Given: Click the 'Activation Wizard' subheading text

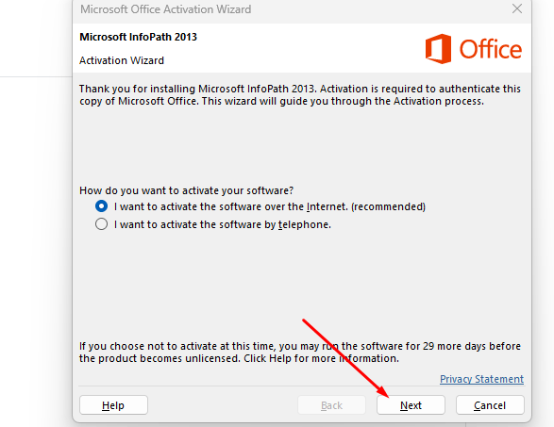Looking at the screenshot, I should [122, 60].
